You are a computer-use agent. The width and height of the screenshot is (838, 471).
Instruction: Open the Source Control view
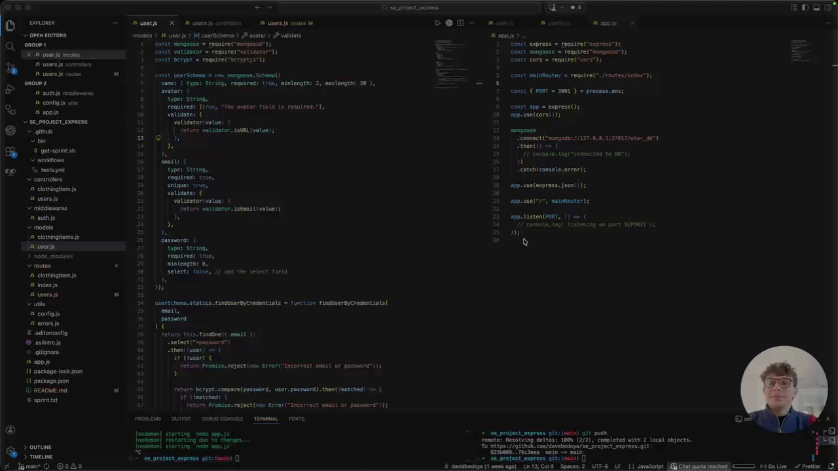click(x=10, y=67)
